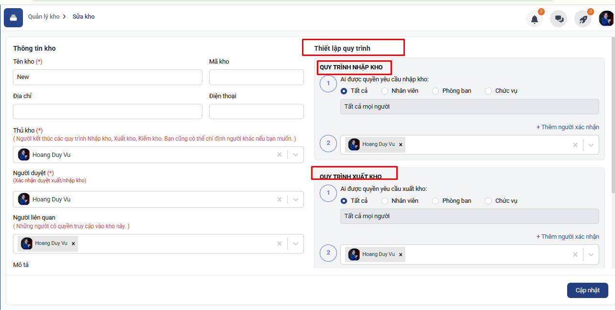Viewport: 615px width, 310px height.
Task: Click the Mã kho input field
Action: [256, 77]
